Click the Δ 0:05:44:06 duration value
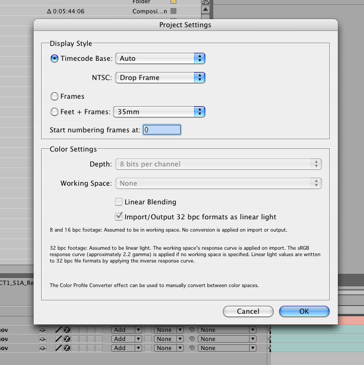This screenshot has height=365, width=364. point(66,11)
